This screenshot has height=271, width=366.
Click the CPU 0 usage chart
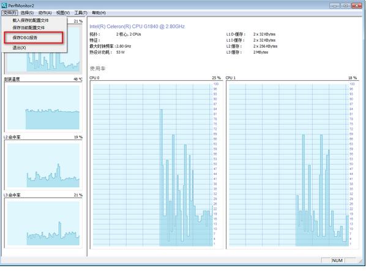point(157,165)
